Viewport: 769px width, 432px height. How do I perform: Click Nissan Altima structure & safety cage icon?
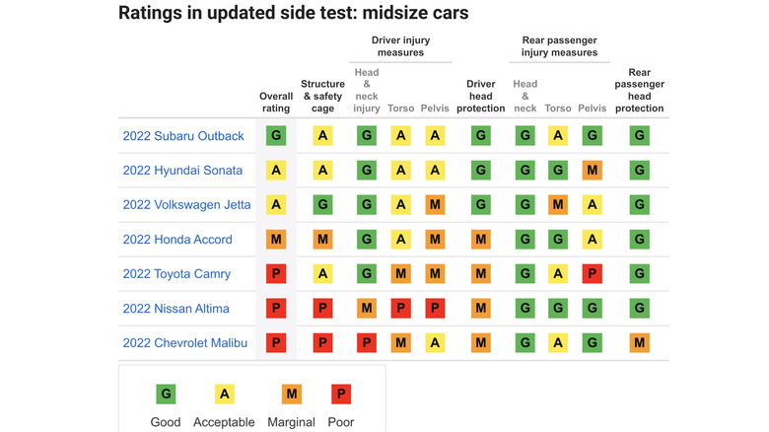click(x=322, y=309)
